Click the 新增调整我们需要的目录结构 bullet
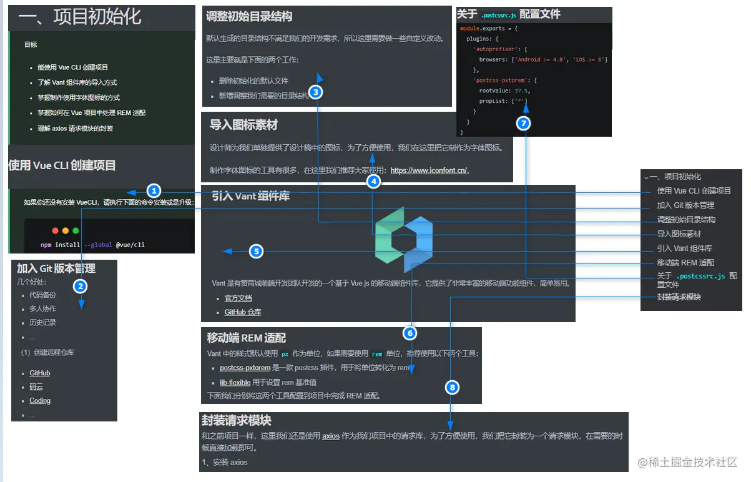Screen dimensions: 751x482 tap(263, 96)
